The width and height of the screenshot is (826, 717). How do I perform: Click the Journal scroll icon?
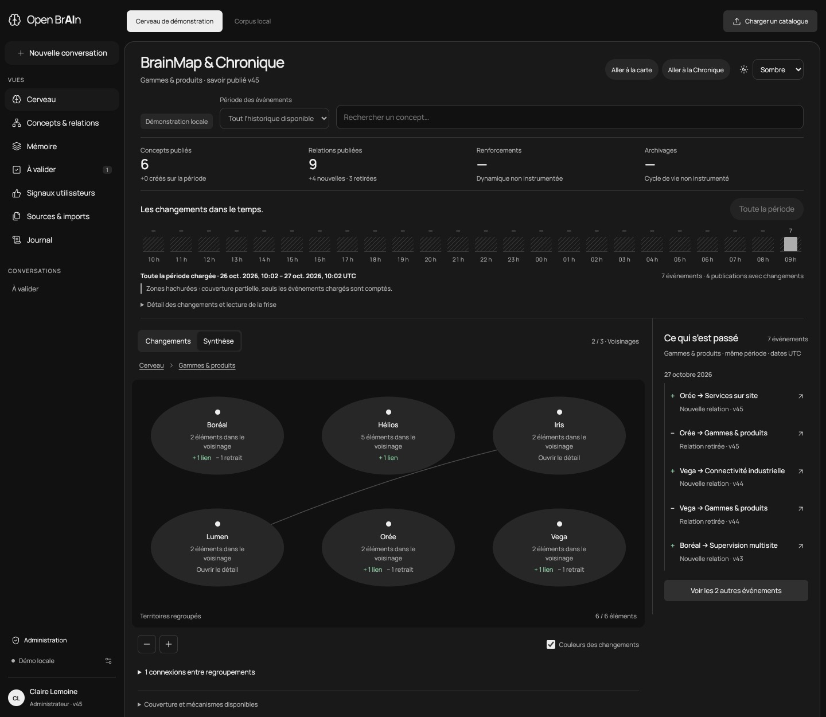(x=17, y=240)
